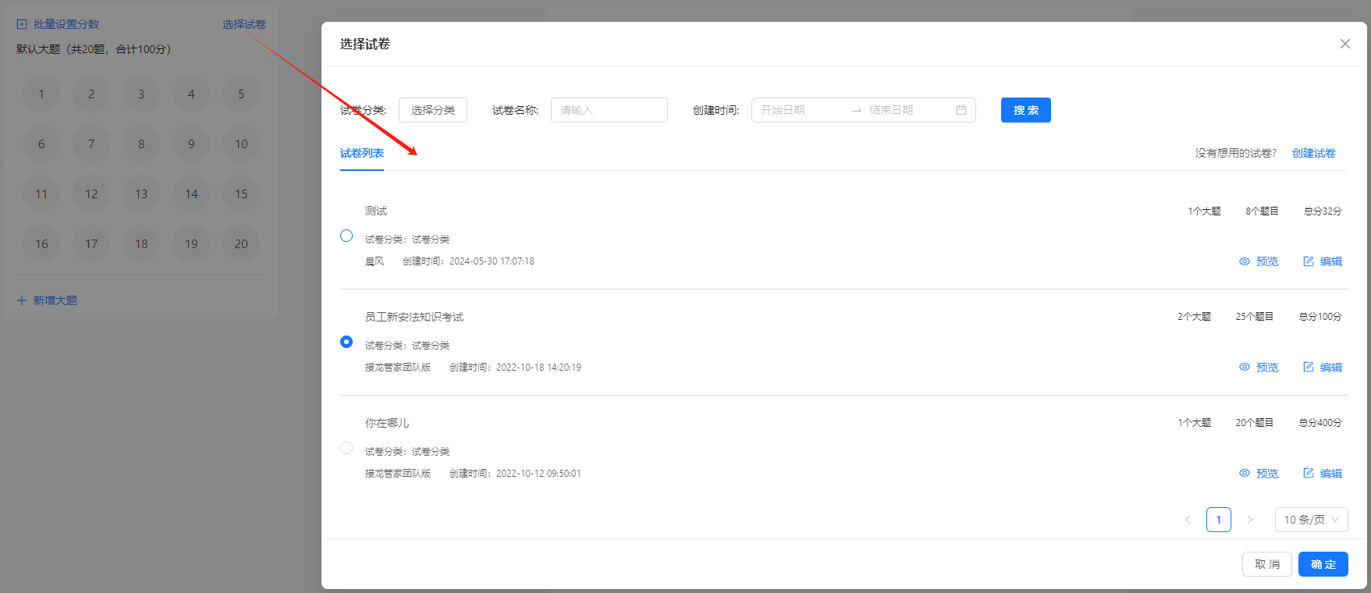The width and height of the screenshot is (1371, 593).
Task: Go to next page arrow
Action: coord(1250,520)
